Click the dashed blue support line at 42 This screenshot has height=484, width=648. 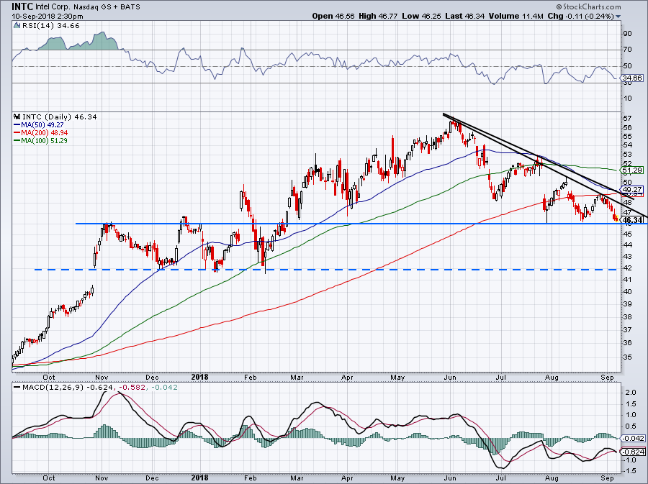point(326,270)
